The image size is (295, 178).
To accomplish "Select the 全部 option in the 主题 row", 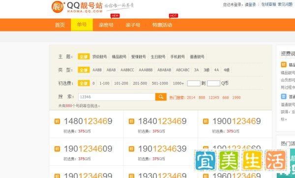I will (x=84, y=57).
